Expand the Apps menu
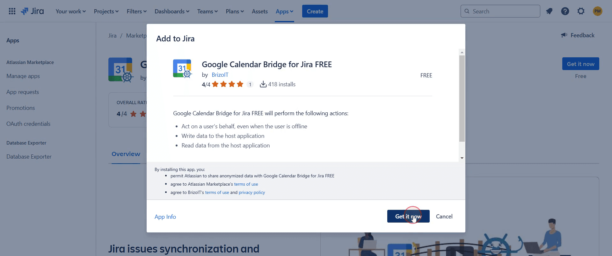The image size is (612, 256). 284,11
